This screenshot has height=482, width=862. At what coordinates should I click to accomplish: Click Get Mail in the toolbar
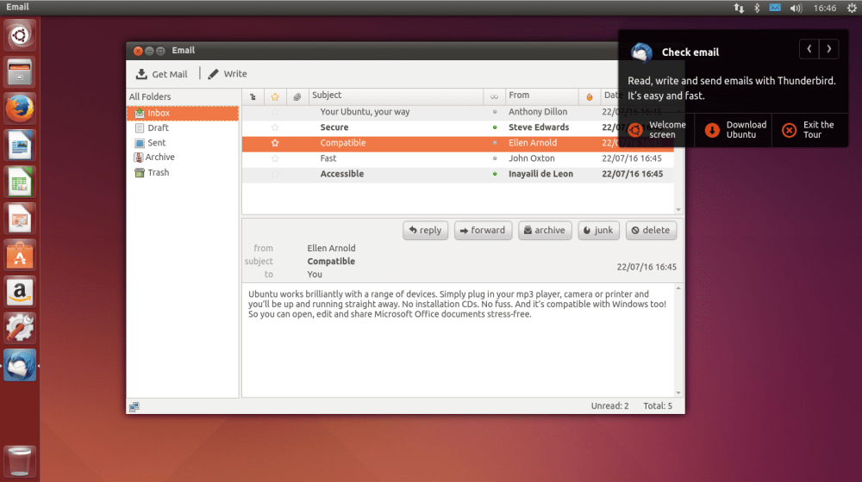coord(162,74)
